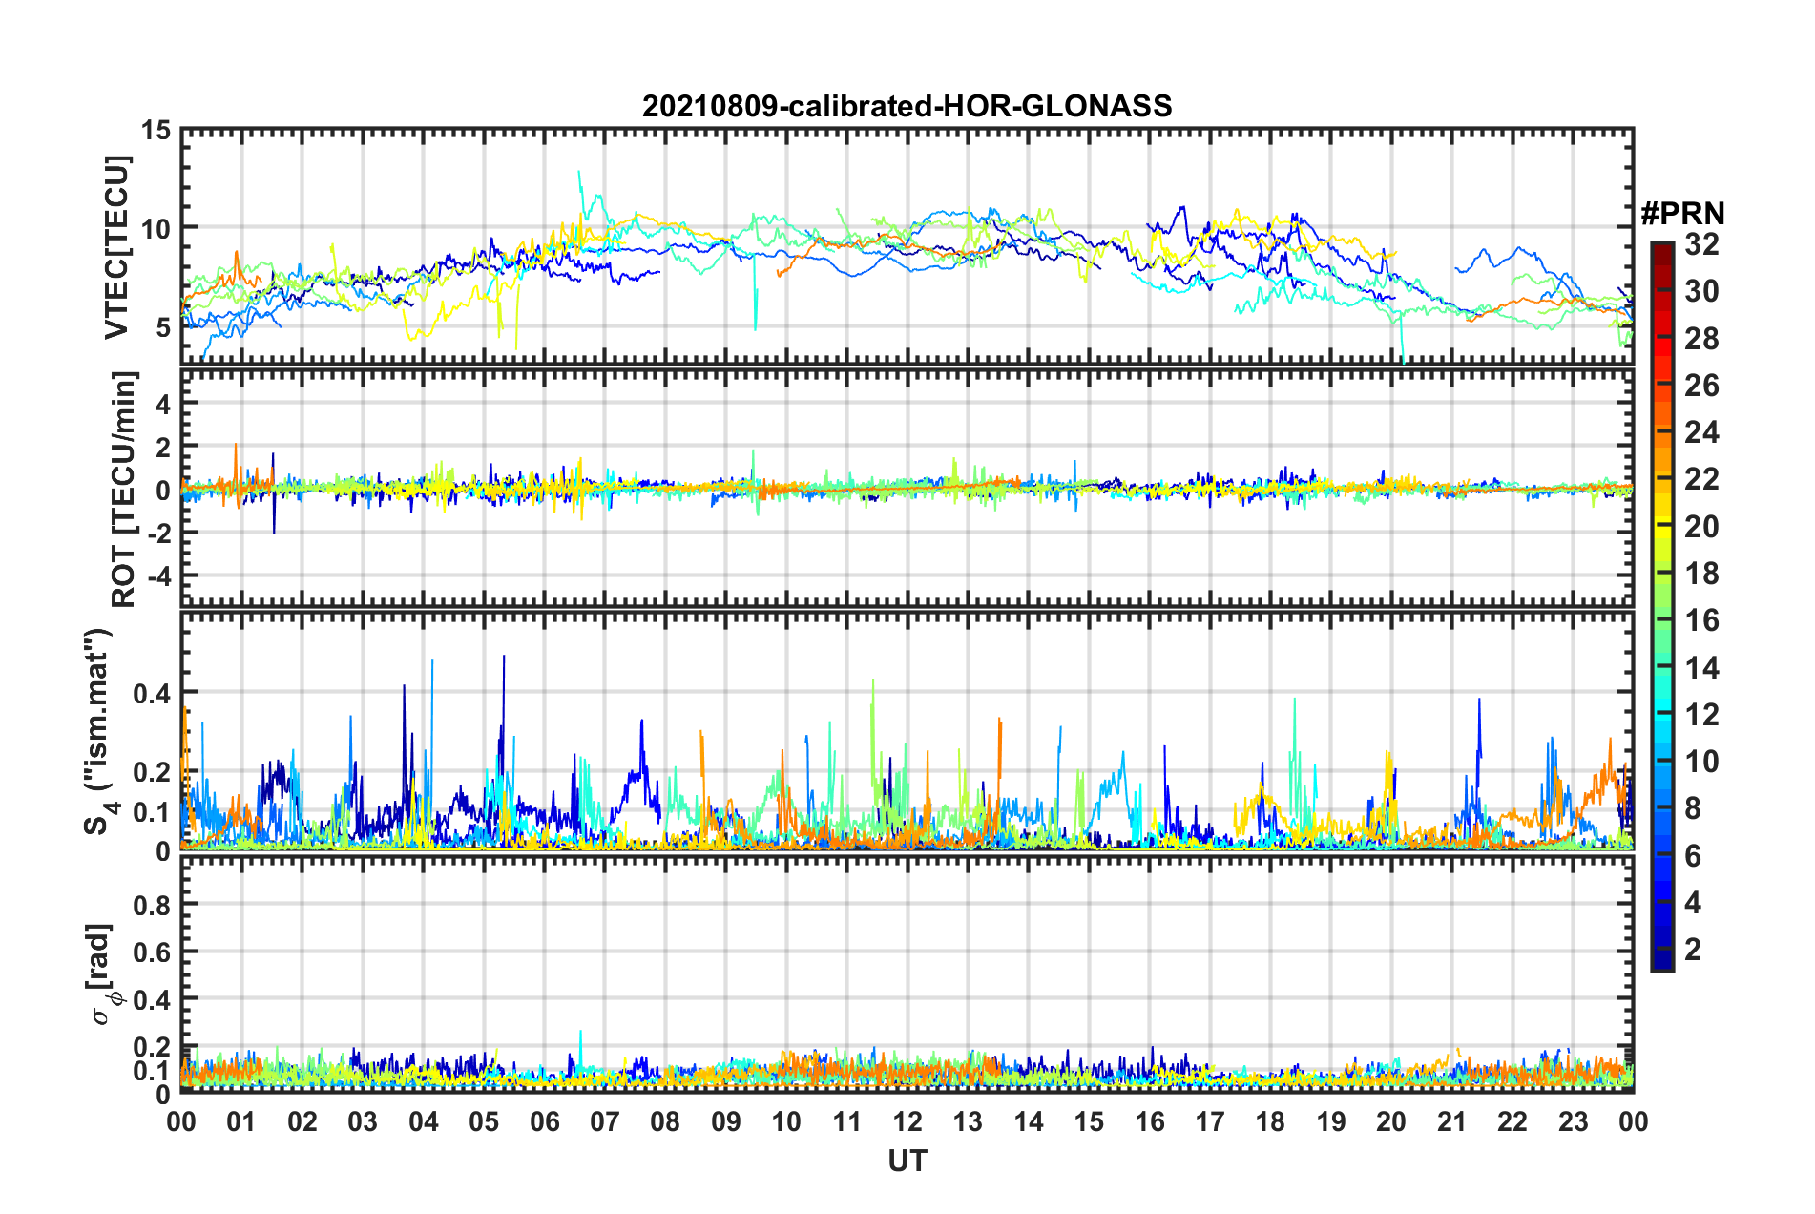Viewport: 1815px width, 1214px height.
Task: Click the colorbar tick label 2
Action: [1693, 950]
